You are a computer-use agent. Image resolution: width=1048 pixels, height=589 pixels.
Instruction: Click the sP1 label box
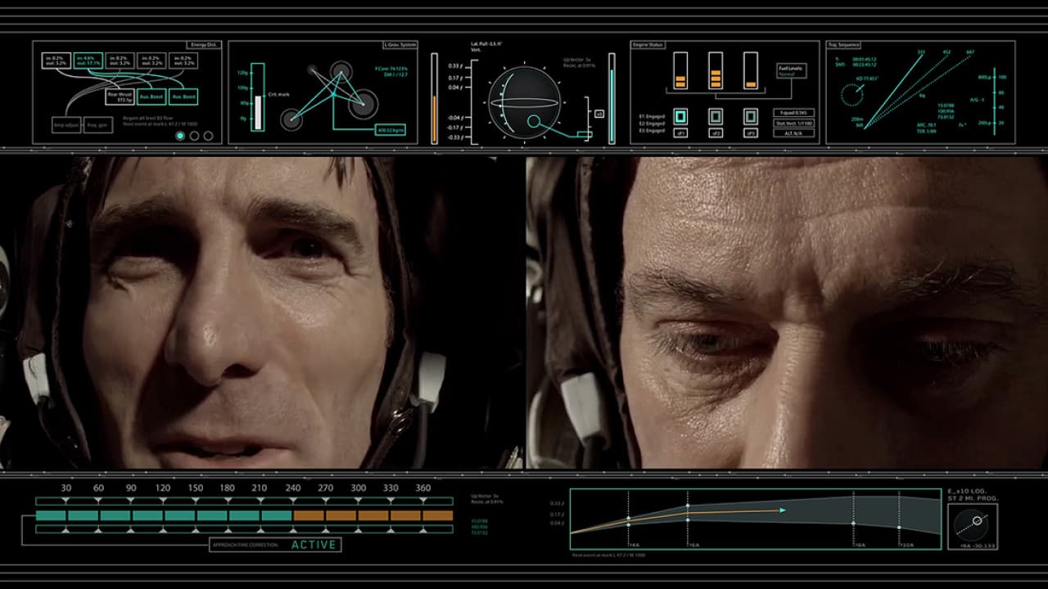point(680,133)
